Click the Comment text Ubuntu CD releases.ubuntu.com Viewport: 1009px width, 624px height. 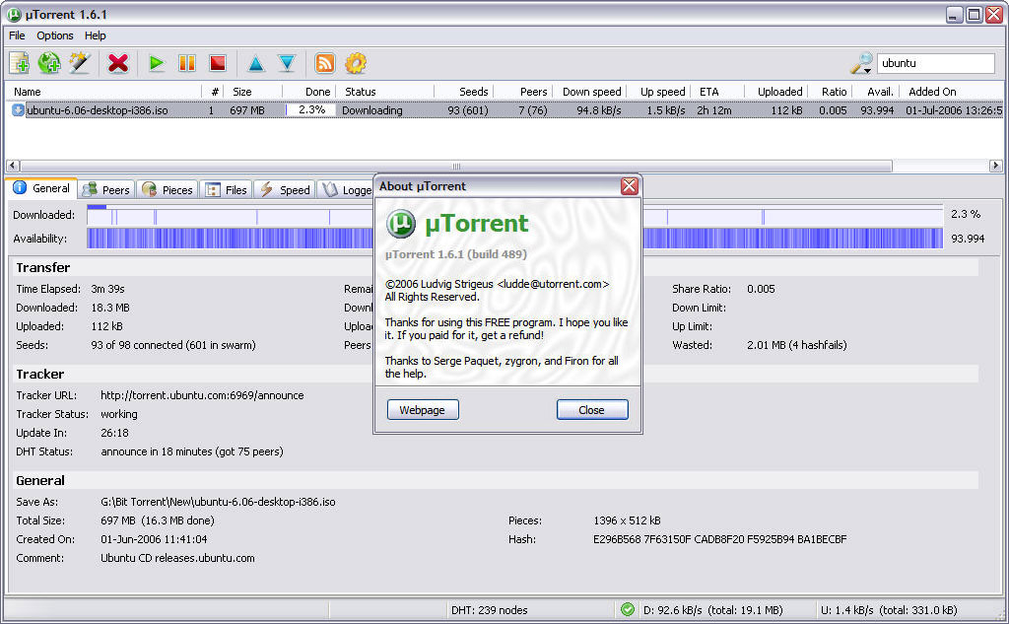pyautogui.click(x=177, y=558)
